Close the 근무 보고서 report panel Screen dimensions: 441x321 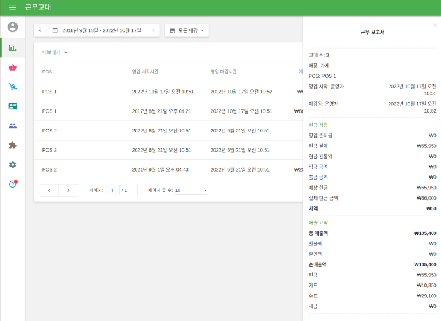coord(435,25)
